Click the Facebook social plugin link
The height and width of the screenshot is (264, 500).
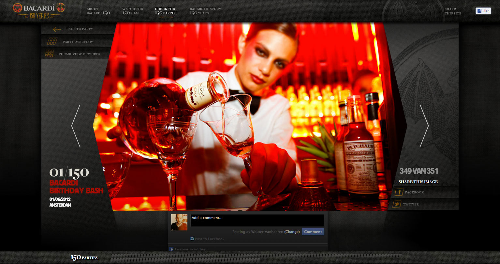(x=191, y=249)
